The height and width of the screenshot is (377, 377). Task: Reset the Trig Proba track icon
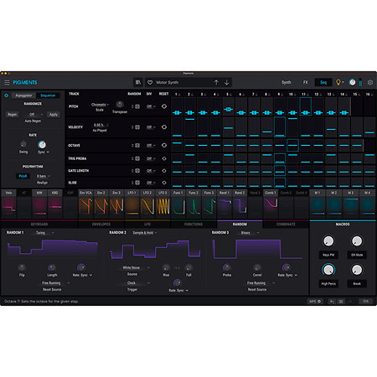pyautogui.click(x=164, y=158)
